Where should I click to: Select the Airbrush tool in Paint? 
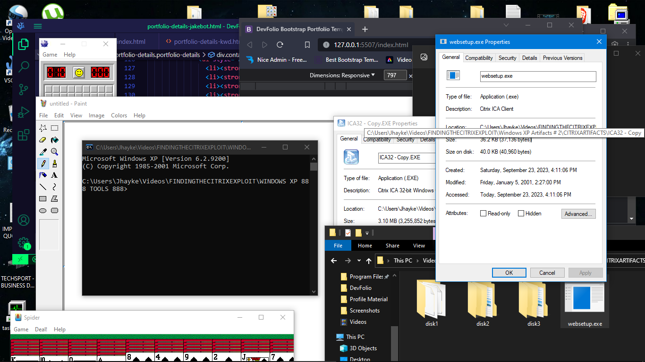coord(43,175)
